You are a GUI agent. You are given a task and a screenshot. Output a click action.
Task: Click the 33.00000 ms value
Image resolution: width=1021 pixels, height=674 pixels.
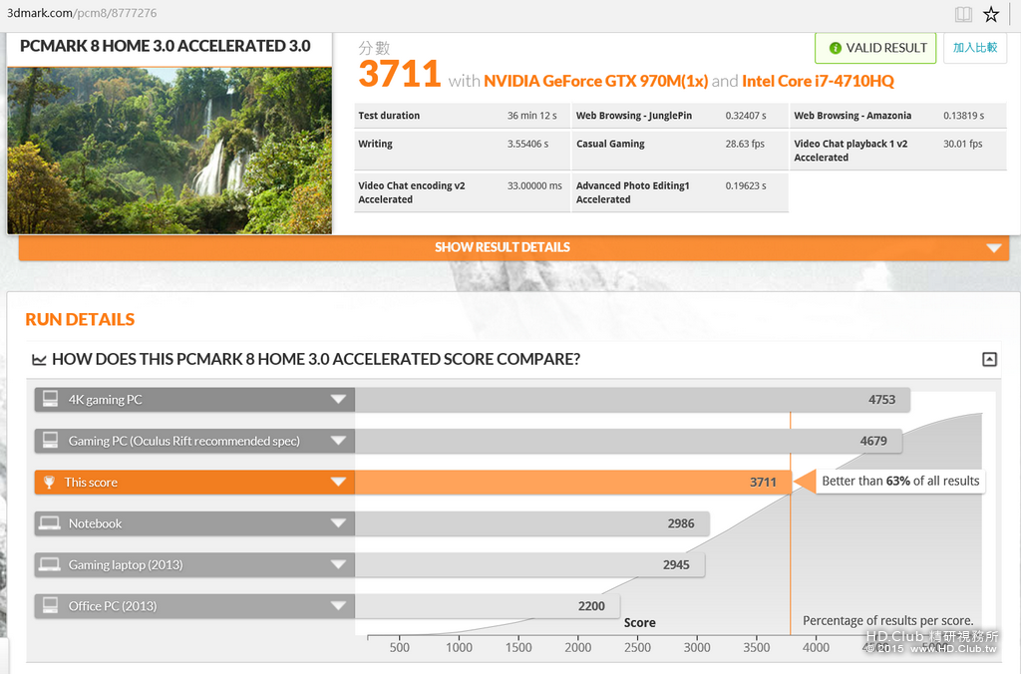(x=534, y=185)
